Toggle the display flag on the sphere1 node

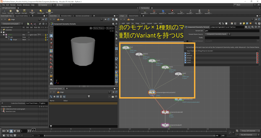[142, 54]
